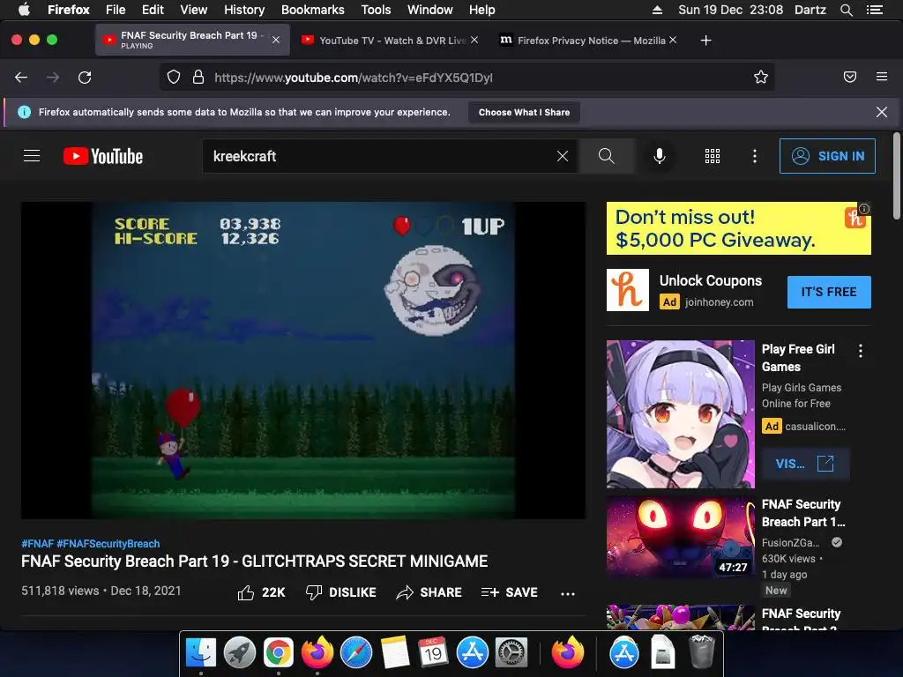Image resolution: width=903 pixels, height=677 pixels.
Task: Click Choose What I Share button
Action: pos(524,112)
